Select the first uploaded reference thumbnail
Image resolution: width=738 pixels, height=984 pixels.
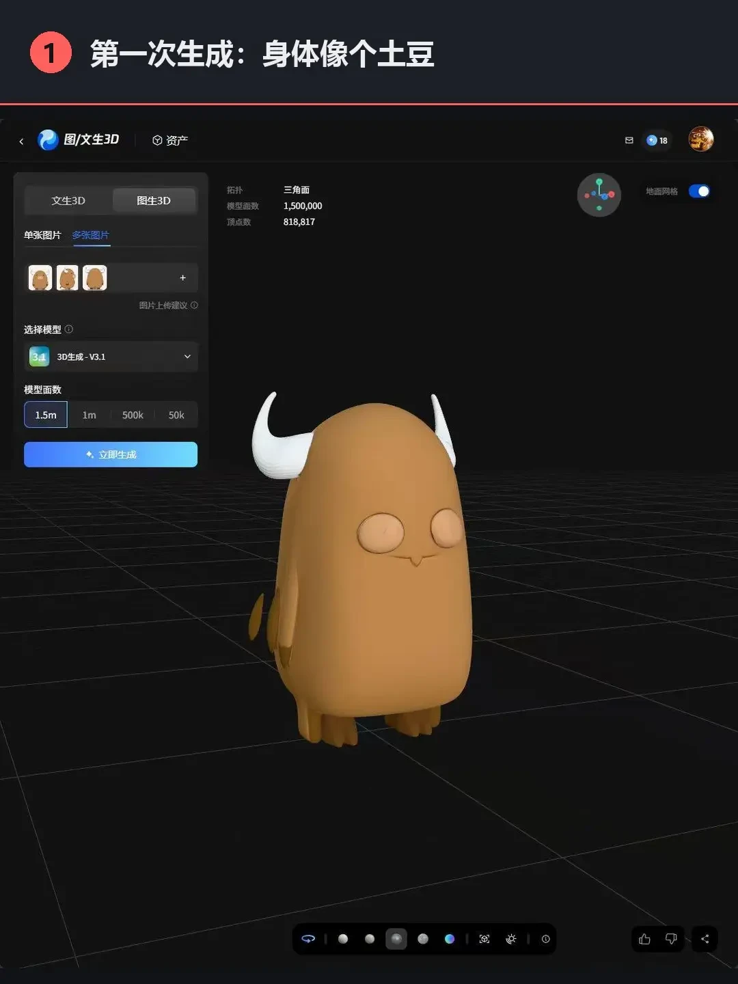click(x=40, y=278)
